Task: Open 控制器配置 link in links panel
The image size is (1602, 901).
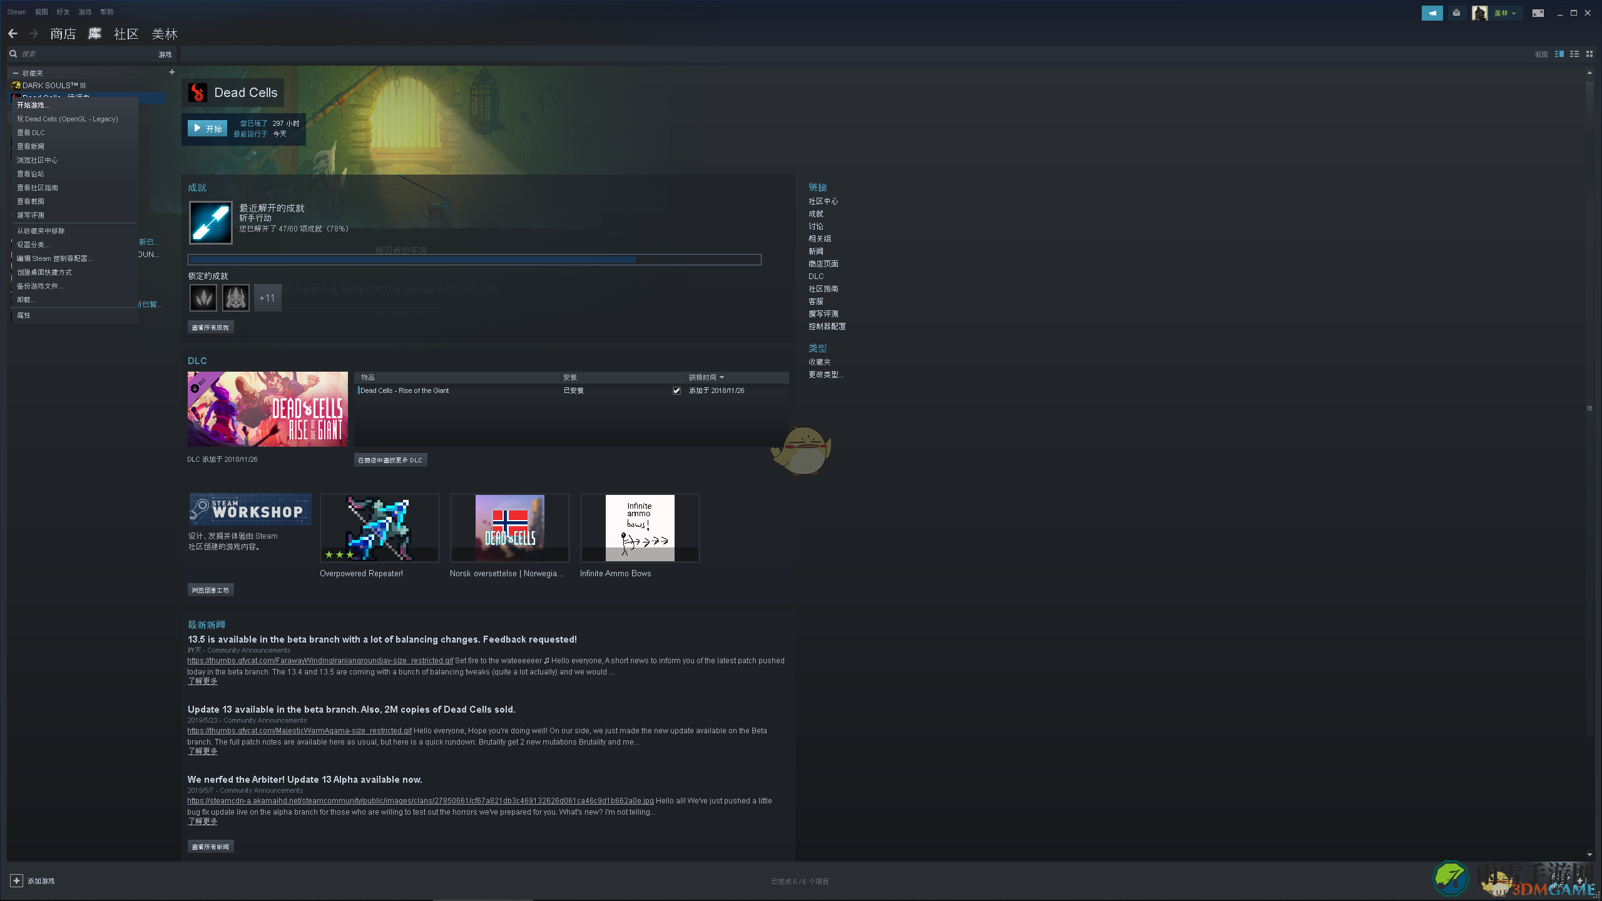Action: [827, 327]
